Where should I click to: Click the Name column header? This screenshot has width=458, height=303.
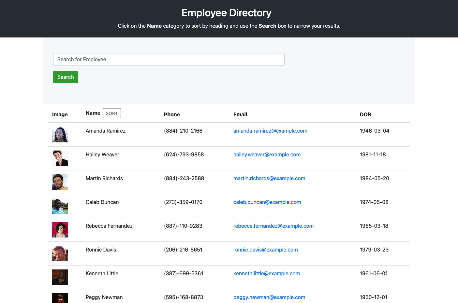click(x=93, y=113)
